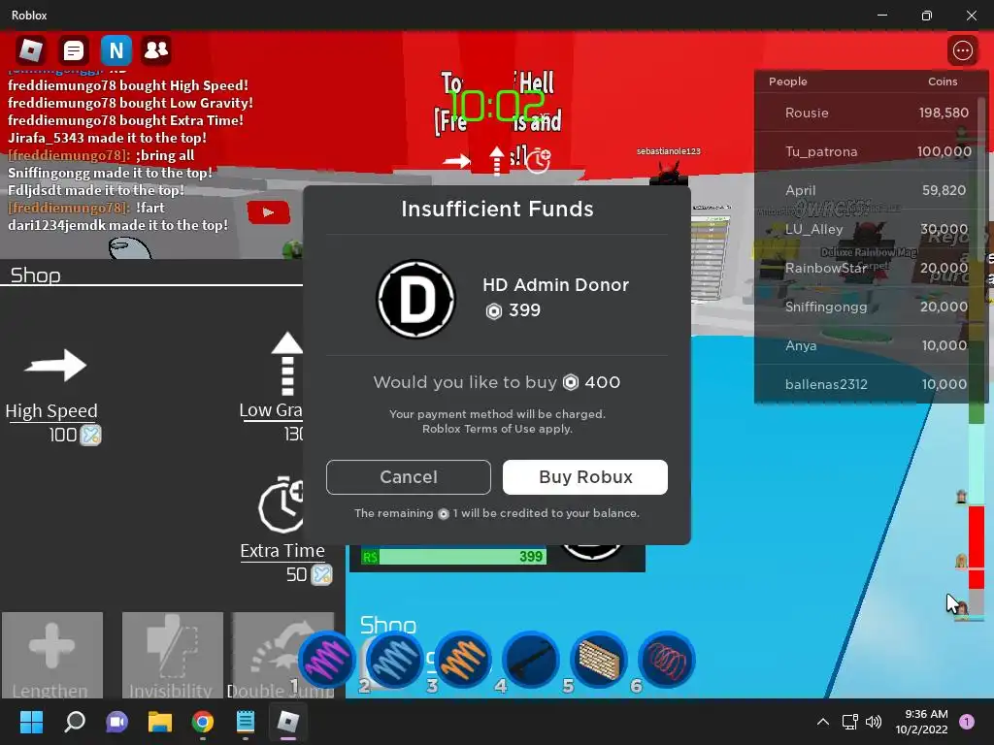The height and width of the screenshot is (745, 994).
Task: Open File Explorer from taskbar
Action: click(x=160, y=722)
